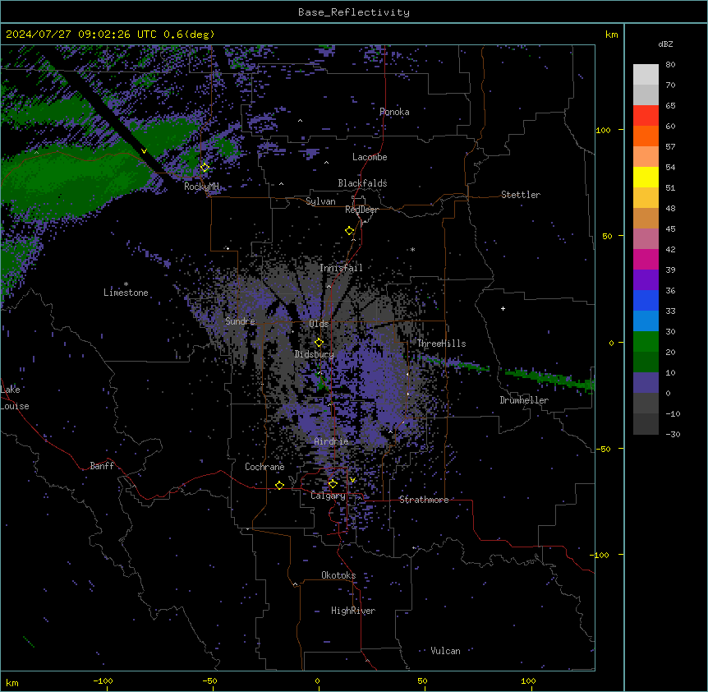Screen dimensions: 708x692
Task: Click the Sundre town label
Action: [240, 321]
